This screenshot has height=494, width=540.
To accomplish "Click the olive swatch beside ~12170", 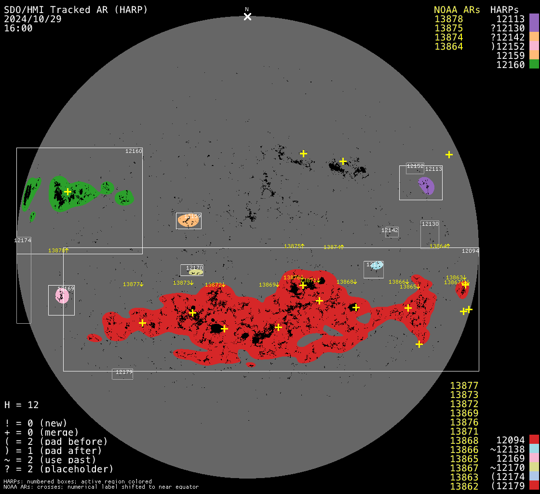I will coord(534,467).
